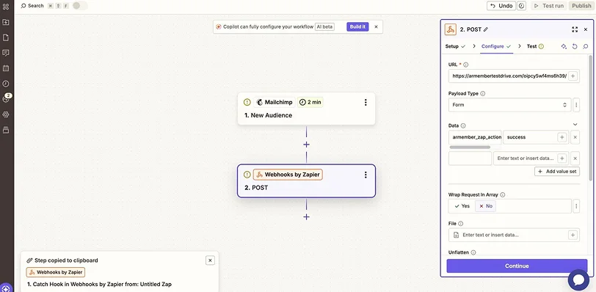
Task: Open the Zaps folder icon in sidebar
Action: tap(6, 22)
